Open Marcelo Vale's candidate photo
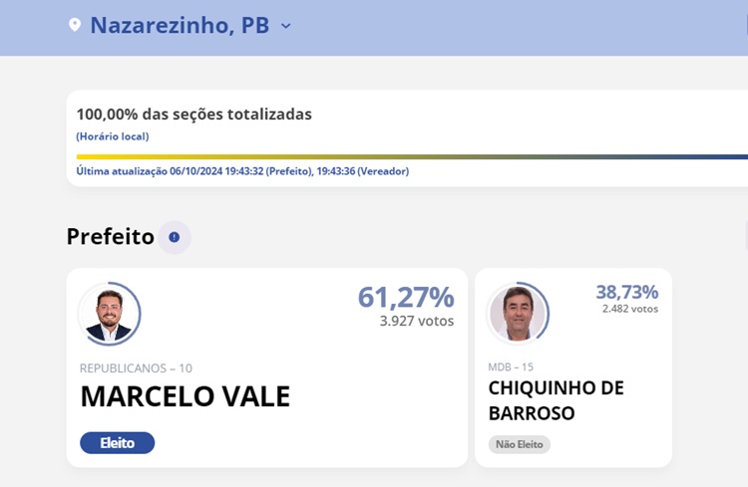The image size is (748, 487). click(x=109, y=315)
